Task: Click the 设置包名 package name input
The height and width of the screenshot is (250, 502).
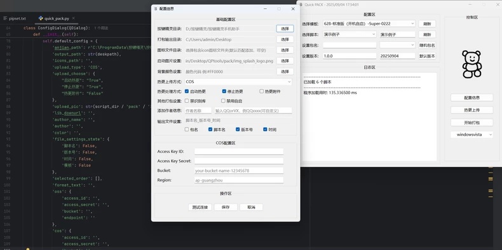Action: click(x=349, y=45)
